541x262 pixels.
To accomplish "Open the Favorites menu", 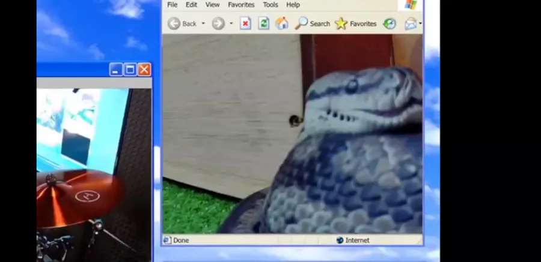I will 241,5.
